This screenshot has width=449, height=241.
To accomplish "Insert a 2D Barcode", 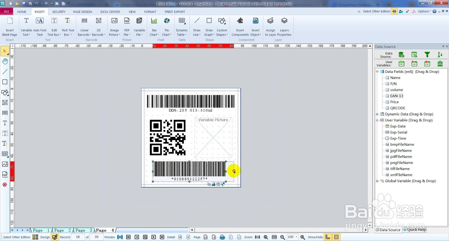I will (98, 27).
